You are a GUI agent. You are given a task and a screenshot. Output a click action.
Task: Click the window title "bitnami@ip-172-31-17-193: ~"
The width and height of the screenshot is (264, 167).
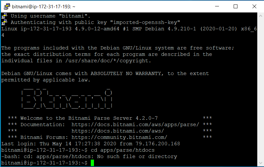point(43,7)
